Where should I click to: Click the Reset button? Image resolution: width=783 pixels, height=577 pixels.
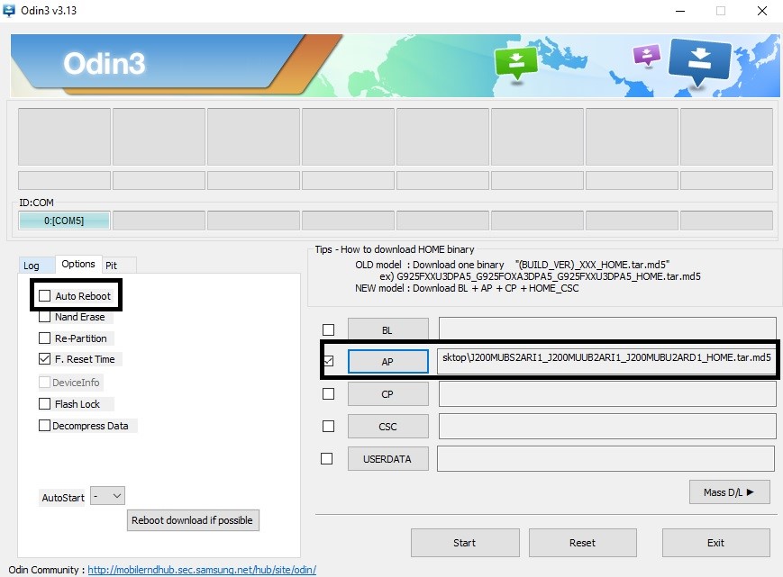pyautogui.click(x=582, y=543)
